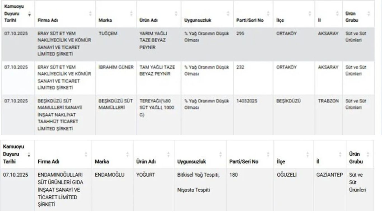Click Uygunsuzluk sort arrows in upper table

(x=228, y=13)
